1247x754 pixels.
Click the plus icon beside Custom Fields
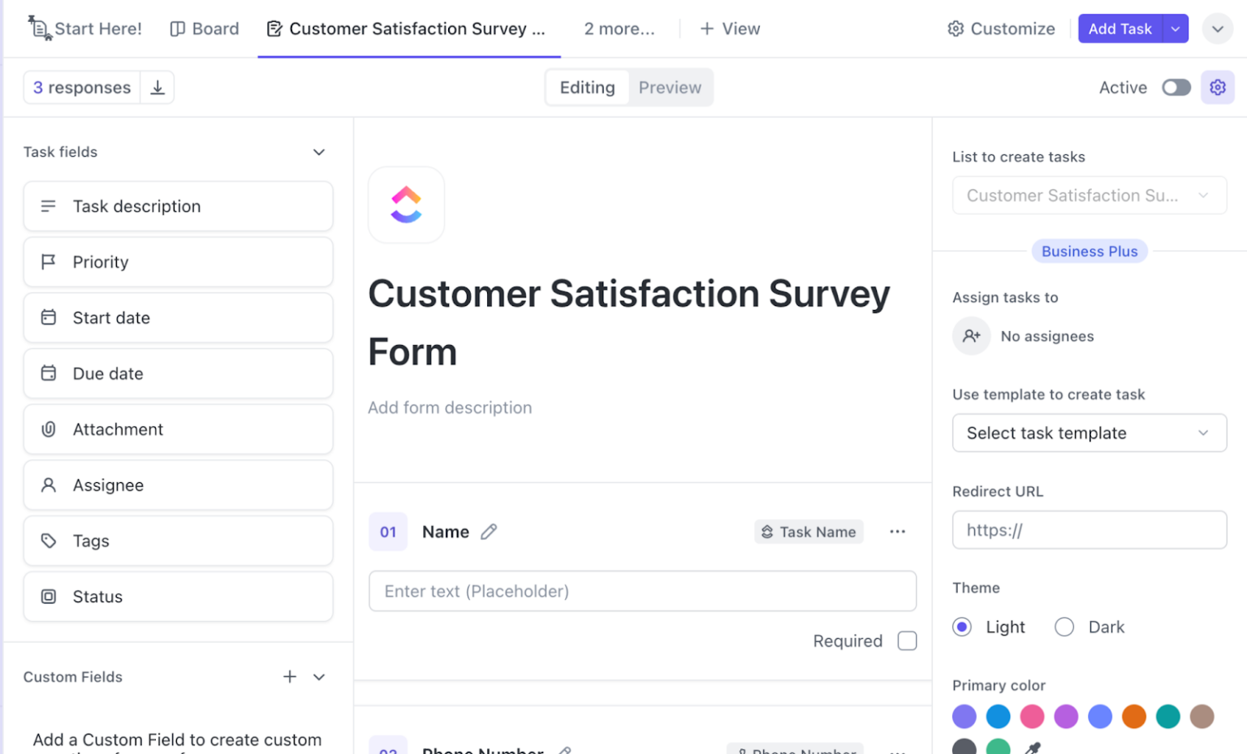pyautogui.click(x=290, y=676)
